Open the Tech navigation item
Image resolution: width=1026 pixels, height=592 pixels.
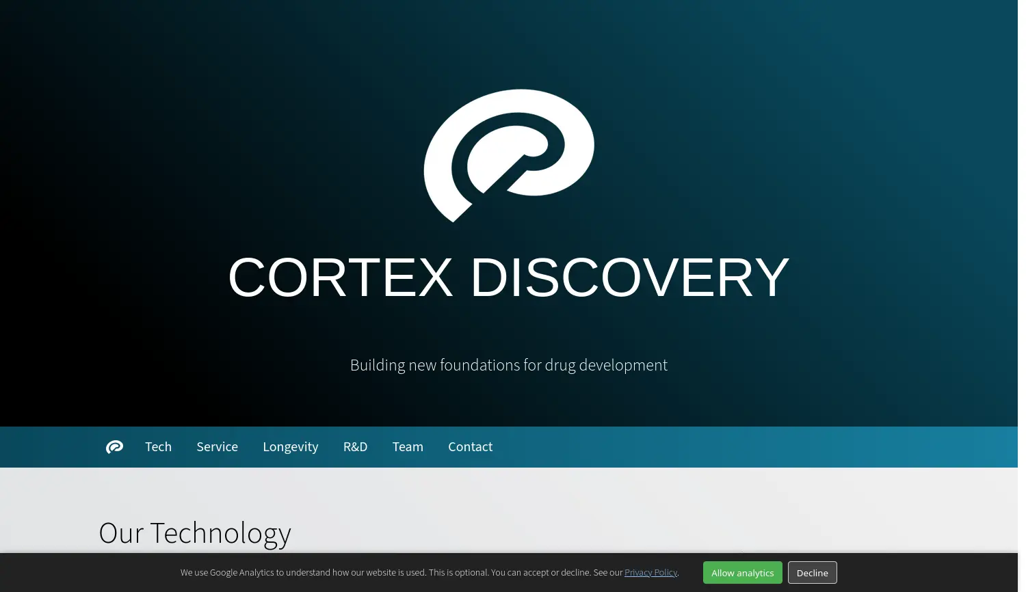(x=158, y=447)
